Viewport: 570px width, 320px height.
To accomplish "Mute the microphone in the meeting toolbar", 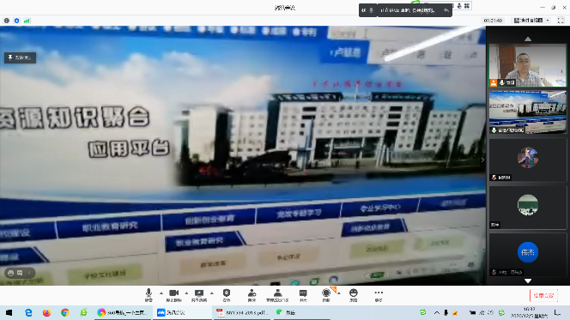I will (x=149, y=295).
